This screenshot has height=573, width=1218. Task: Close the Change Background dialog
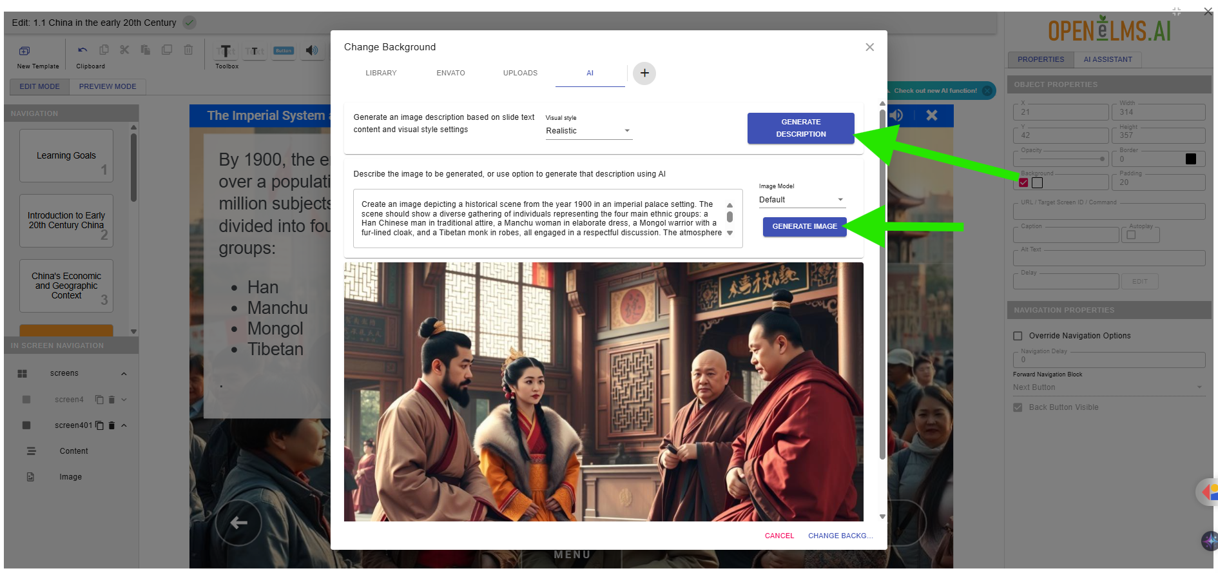coord(869,47)
